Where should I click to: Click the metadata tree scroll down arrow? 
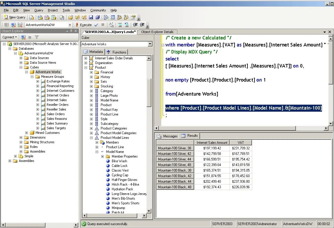(x=149, y=211)
